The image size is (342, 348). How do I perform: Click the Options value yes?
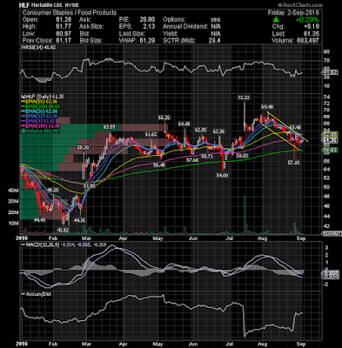[x=216, y=20]
